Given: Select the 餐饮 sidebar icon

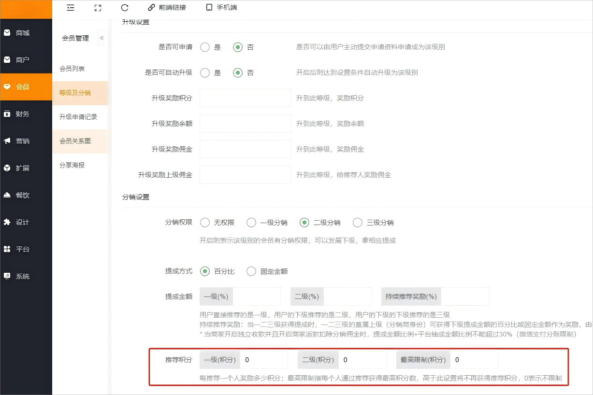Looking at the screenshot, I should pos(26,195).
